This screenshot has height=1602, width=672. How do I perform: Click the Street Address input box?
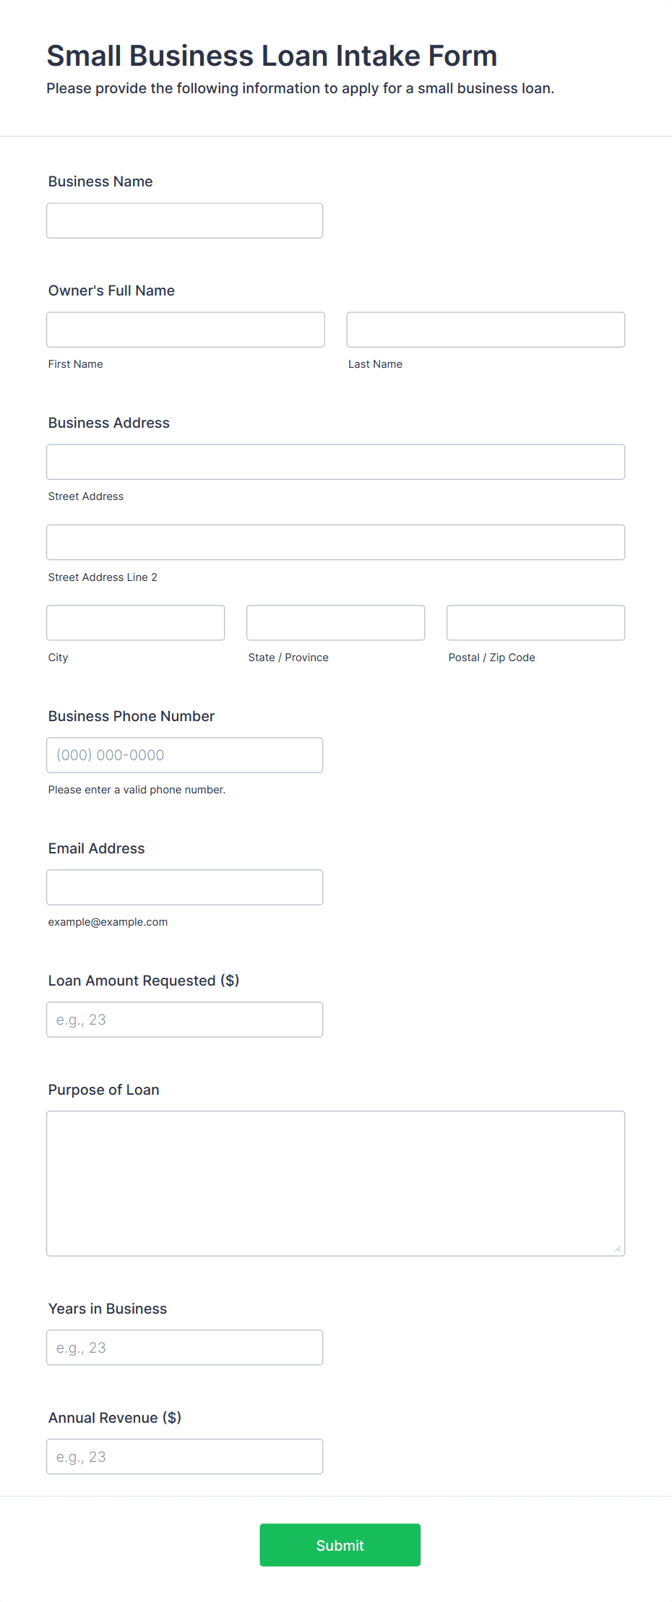pos(336,462)
